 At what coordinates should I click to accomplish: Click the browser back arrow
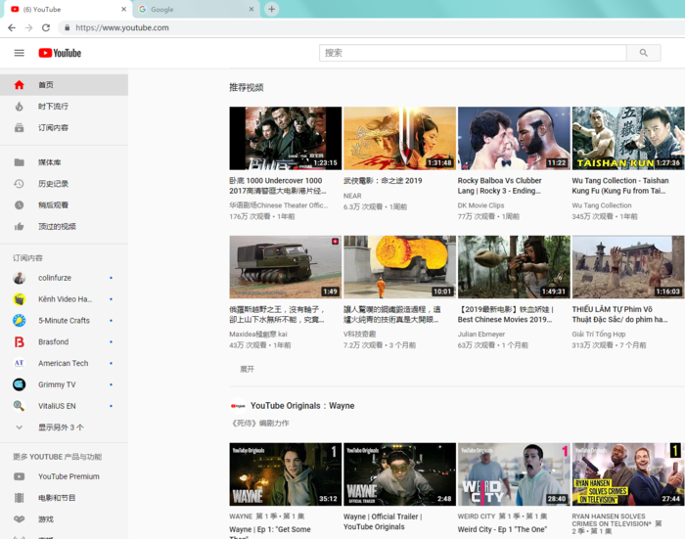(x=12, y=27)
